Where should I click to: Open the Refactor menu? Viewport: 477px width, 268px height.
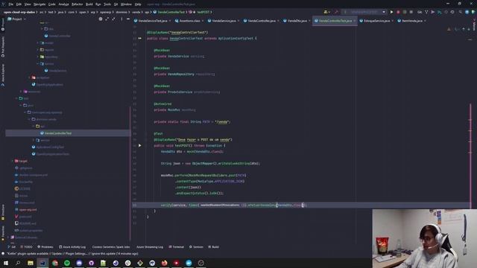pos(77,4)
